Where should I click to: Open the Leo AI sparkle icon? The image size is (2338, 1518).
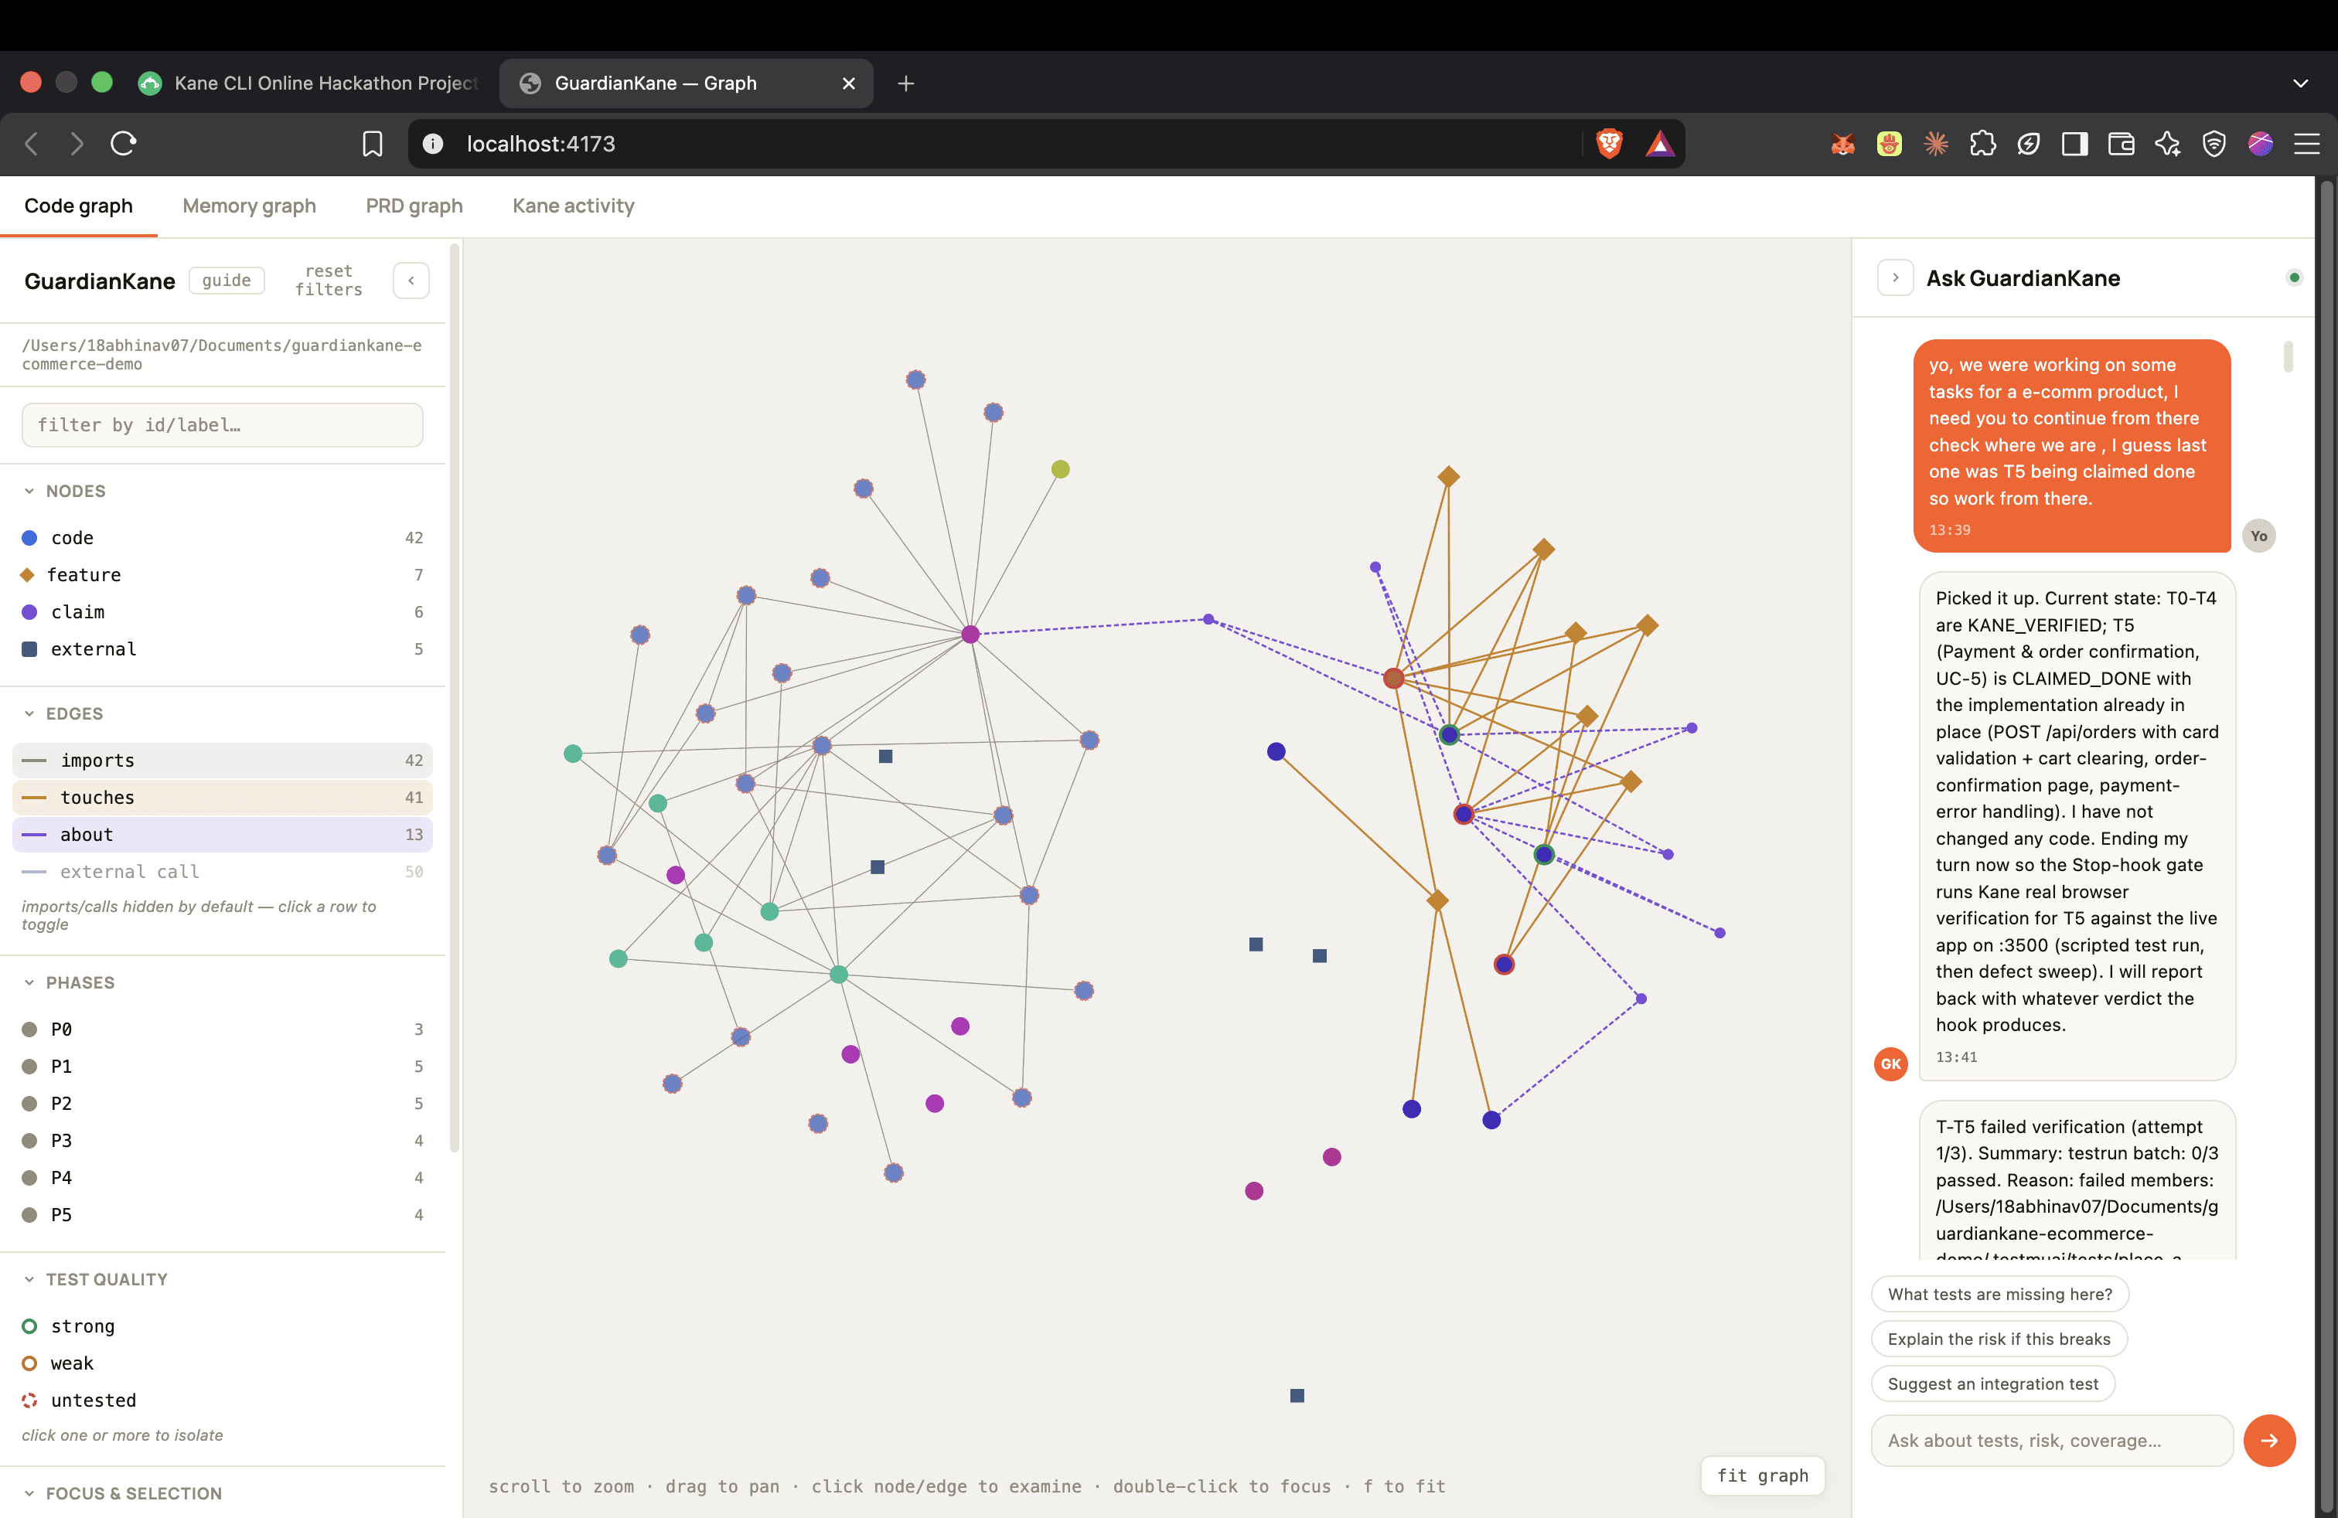pyautogui.click(x=2167, y=145)
